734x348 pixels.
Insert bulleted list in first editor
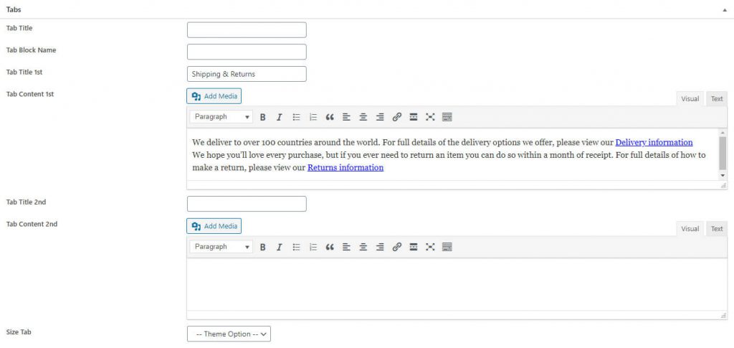[296, 117]
